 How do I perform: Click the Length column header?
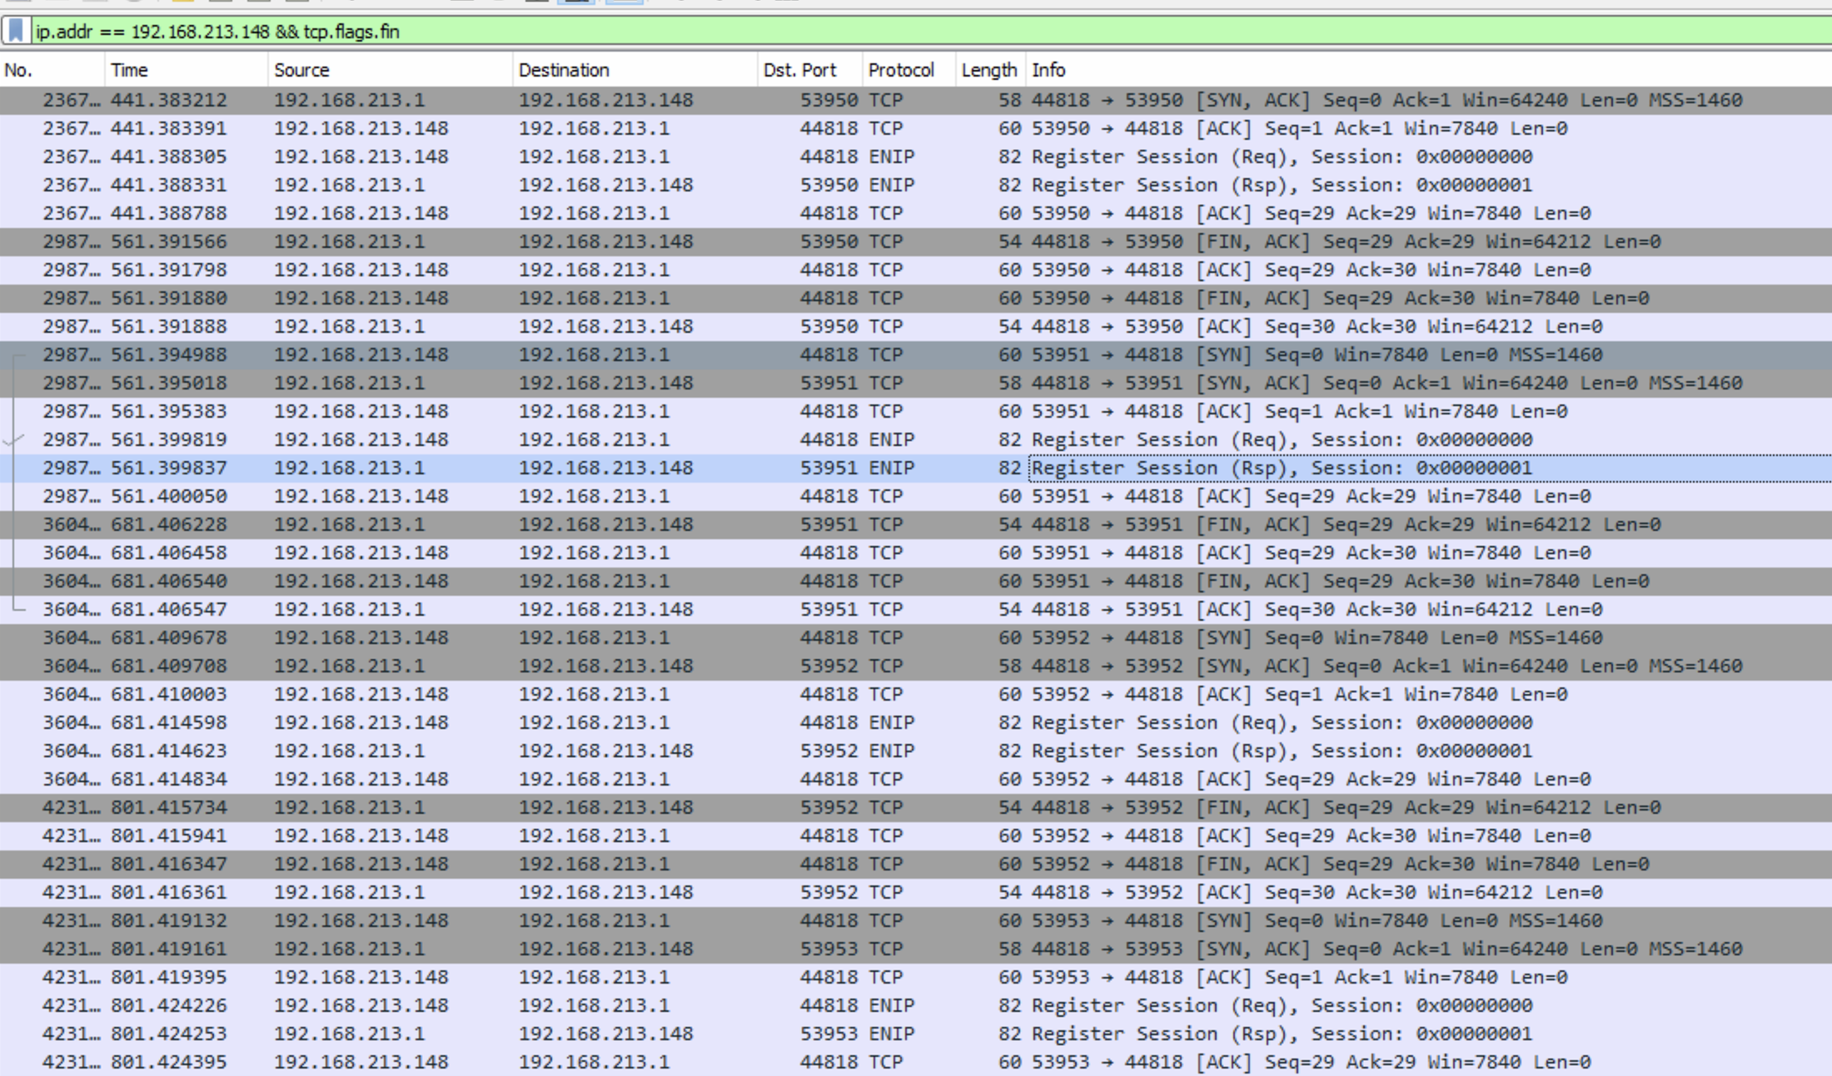(x=989, y=70)
